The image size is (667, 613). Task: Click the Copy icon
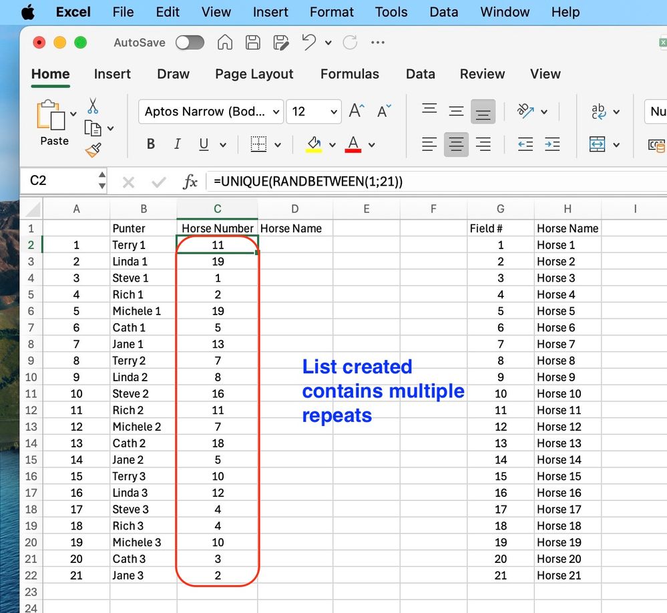93,128
